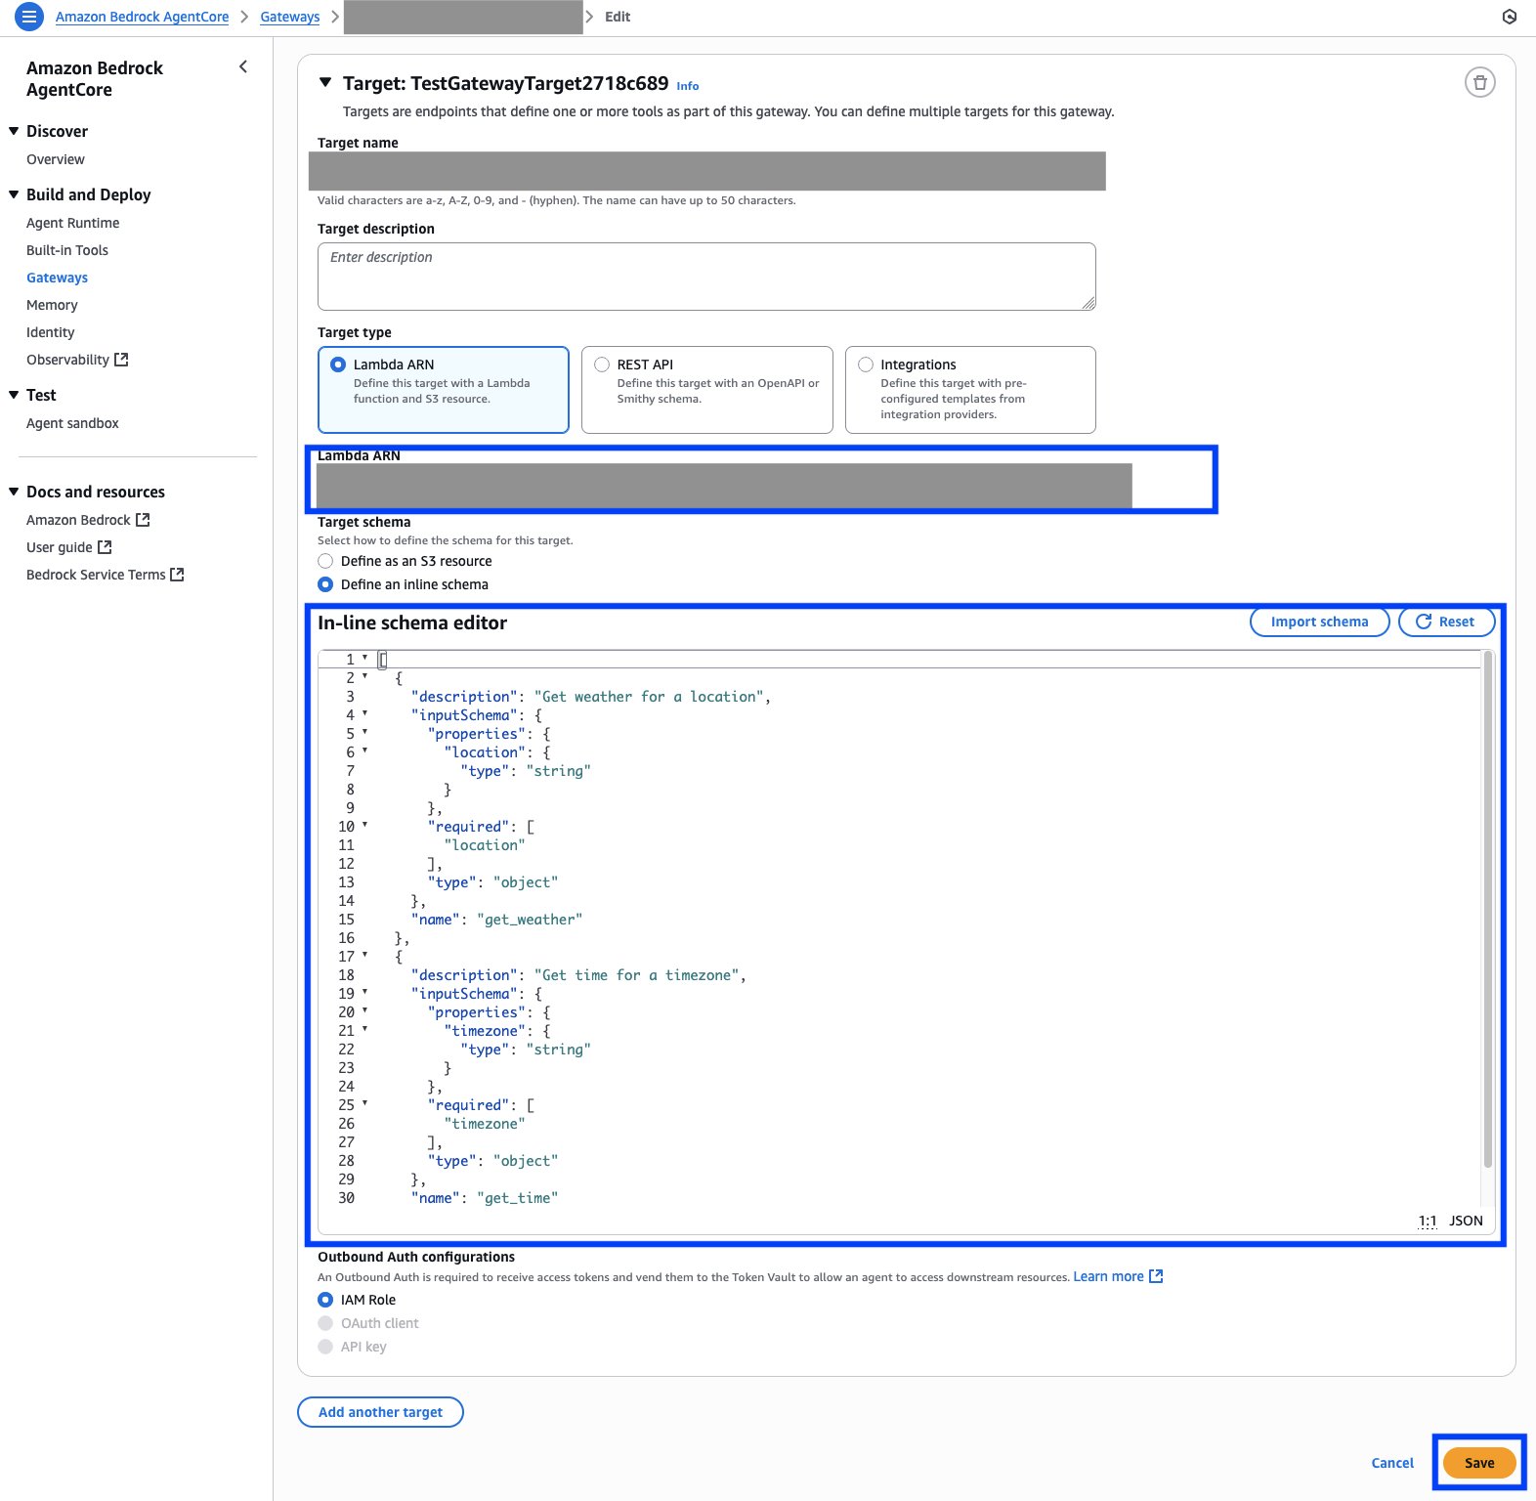Click the hexagon settings icon top right
Image resolution: width=1536 pixels, height=1501 pixels.
[x=1509, y=17]
